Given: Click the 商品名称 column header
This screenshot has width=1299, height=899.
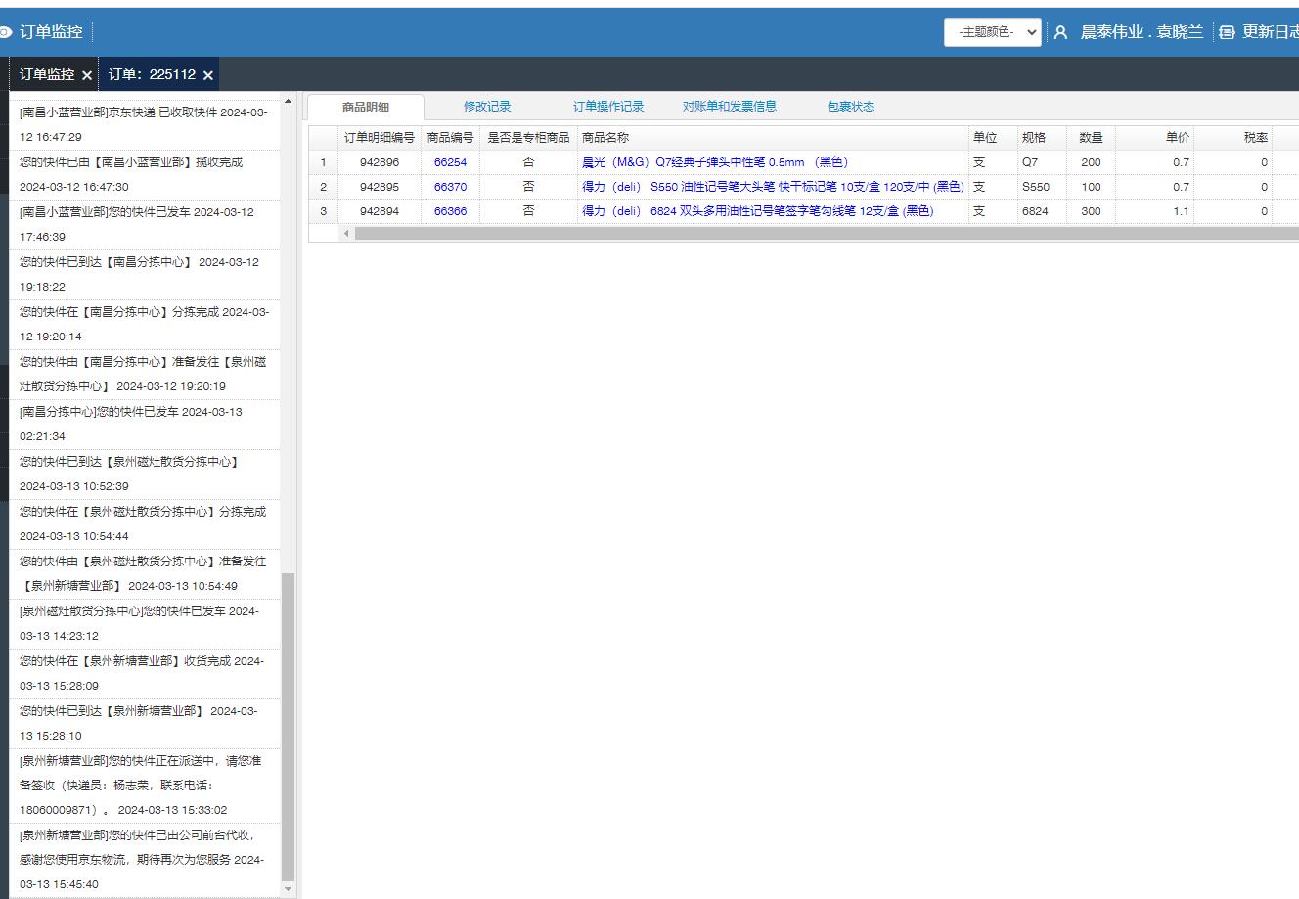Looking at the screenshot, I should click(773, 138).
